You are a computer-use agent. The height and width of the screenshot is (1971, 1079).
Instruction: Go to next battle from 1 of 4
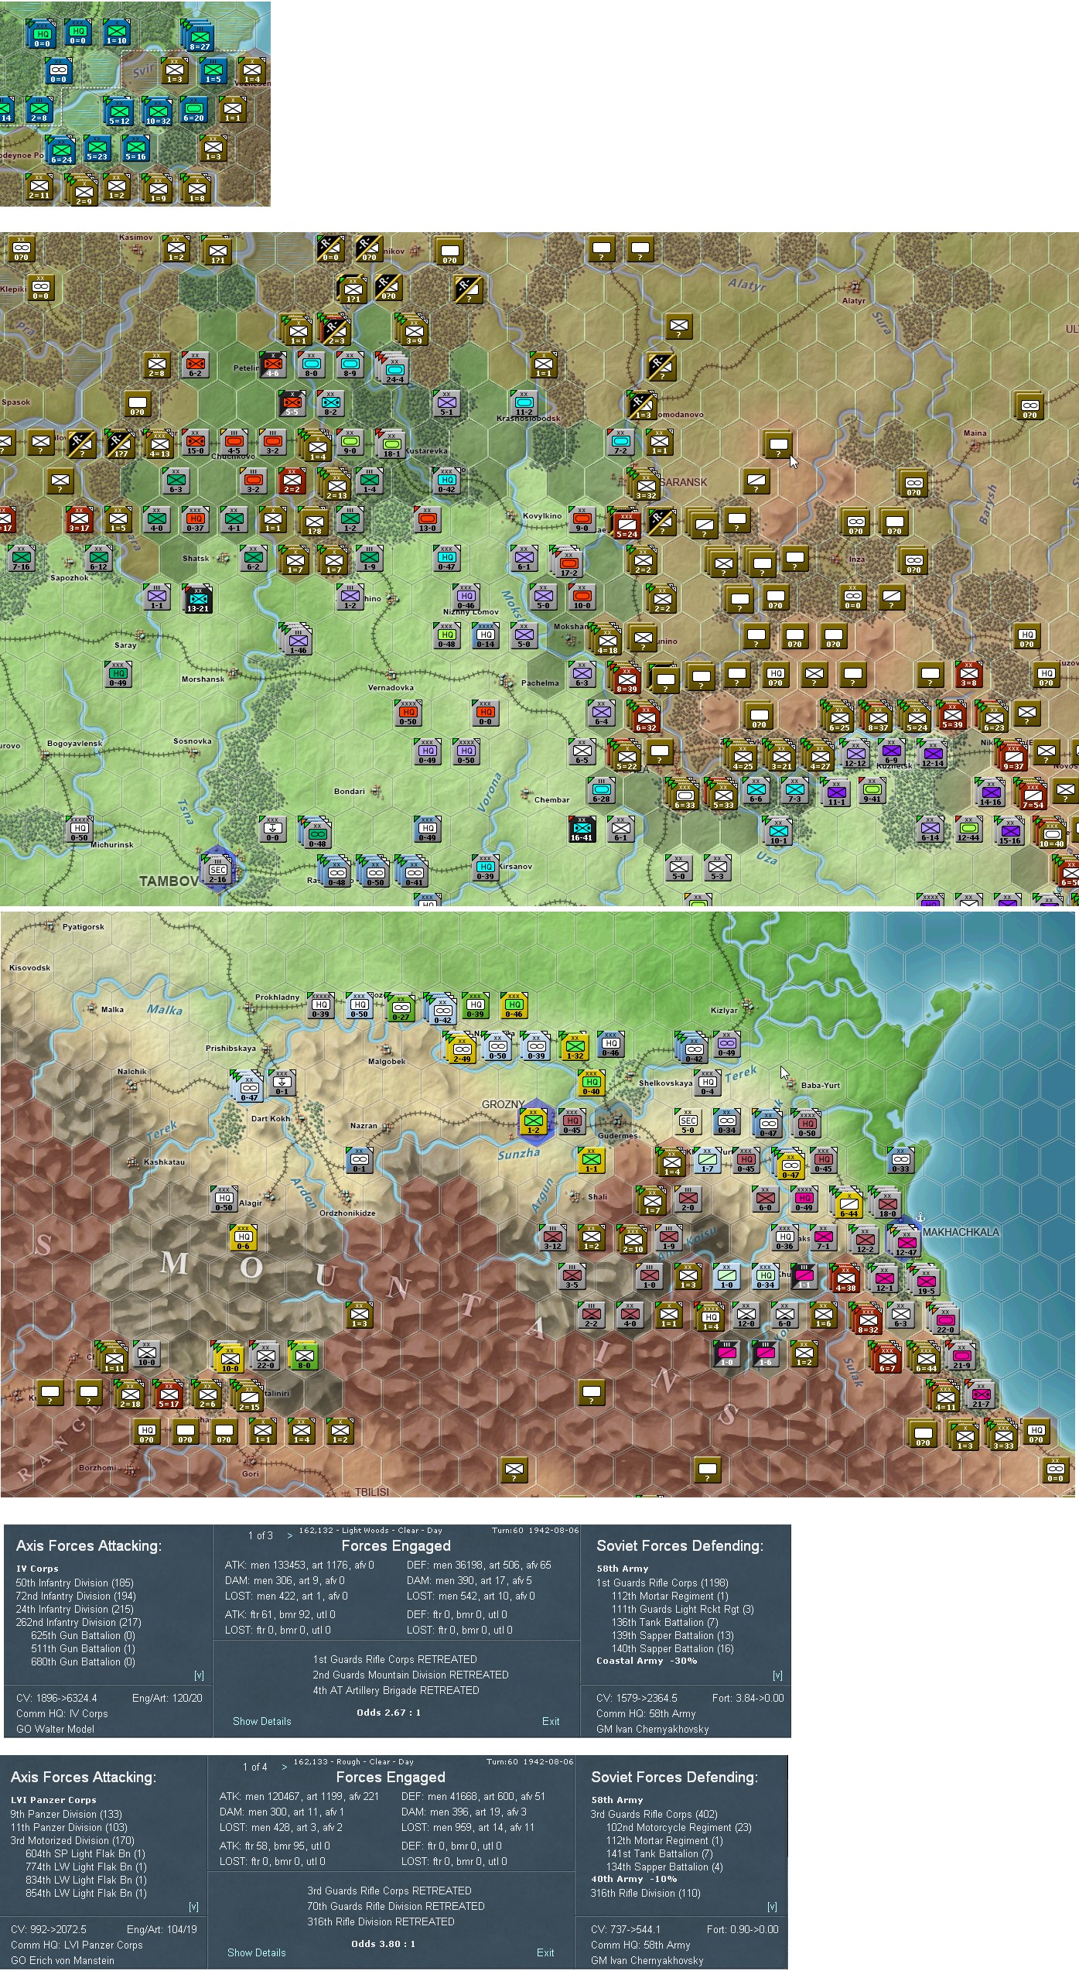pos(285,1767)
